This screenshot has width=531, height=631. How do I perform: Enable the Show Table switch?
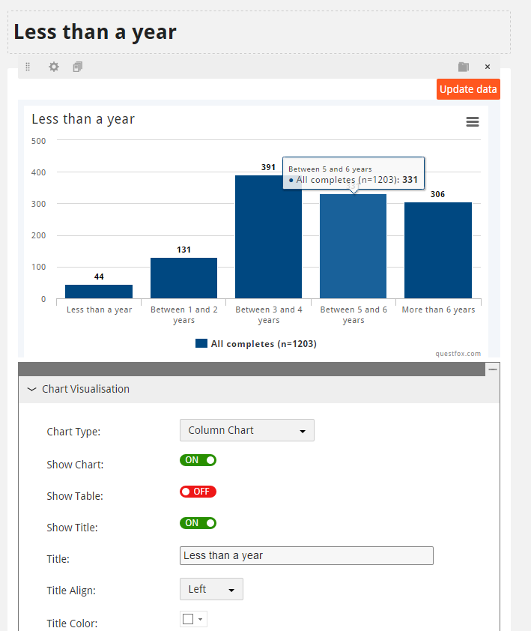coord(198,492)
